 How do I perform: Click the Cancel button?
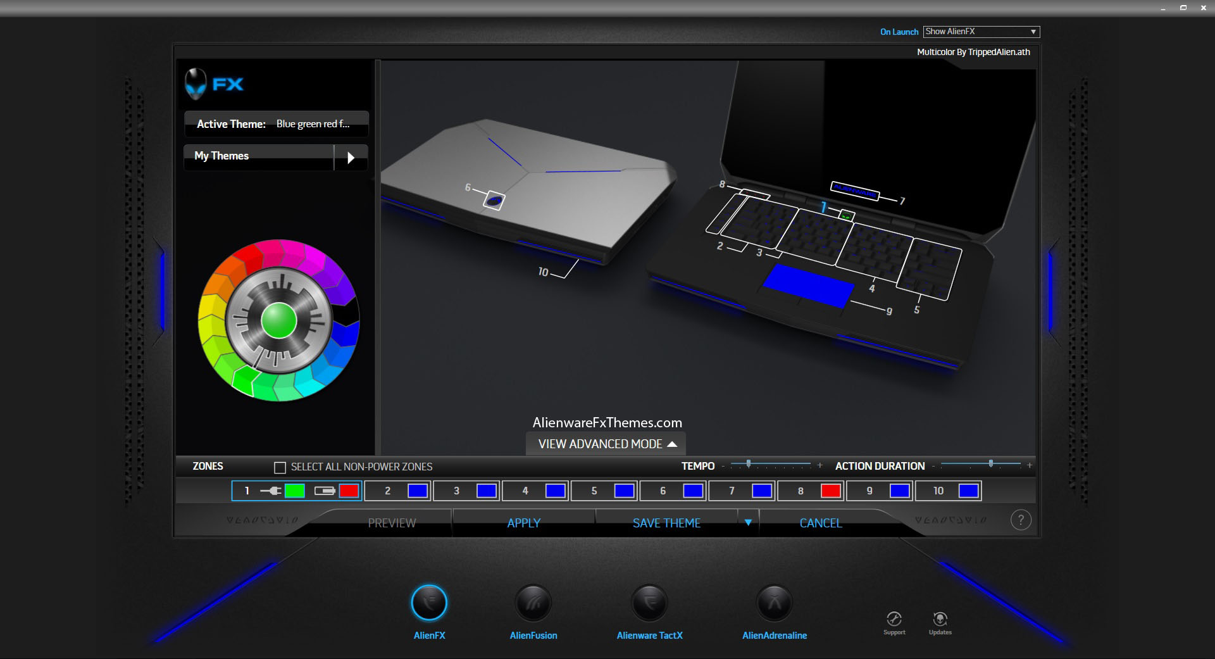821,523
